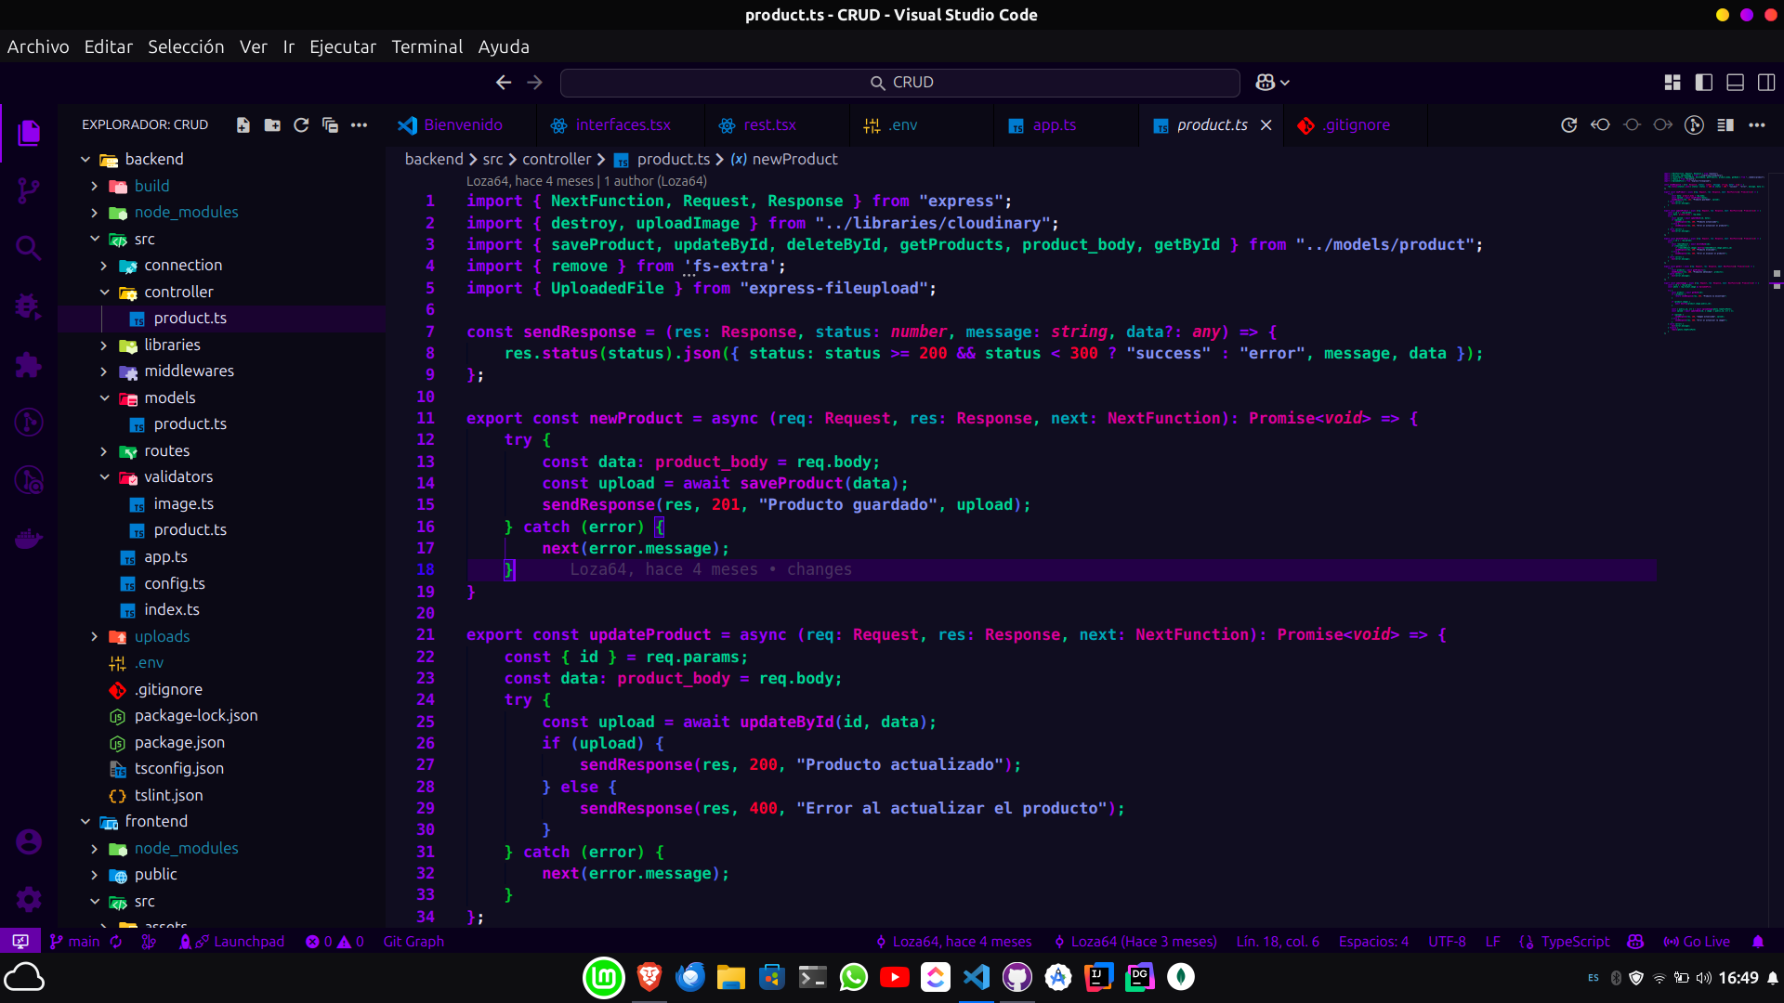The height and width of the screenshot is (1003, 1784).
Task: Collapse the controller folder
Action: tap(178, 292)
